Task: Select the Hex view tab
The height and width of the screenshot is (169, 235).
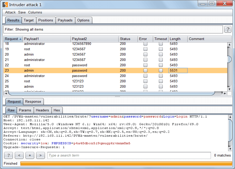Action: point(57,110)
